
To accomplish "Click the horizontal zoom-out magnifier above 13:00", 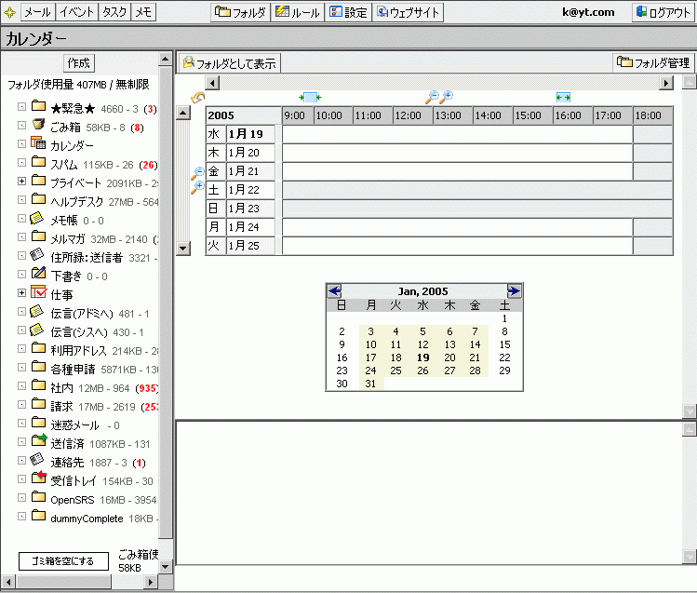I will click(x=431, y=97).
